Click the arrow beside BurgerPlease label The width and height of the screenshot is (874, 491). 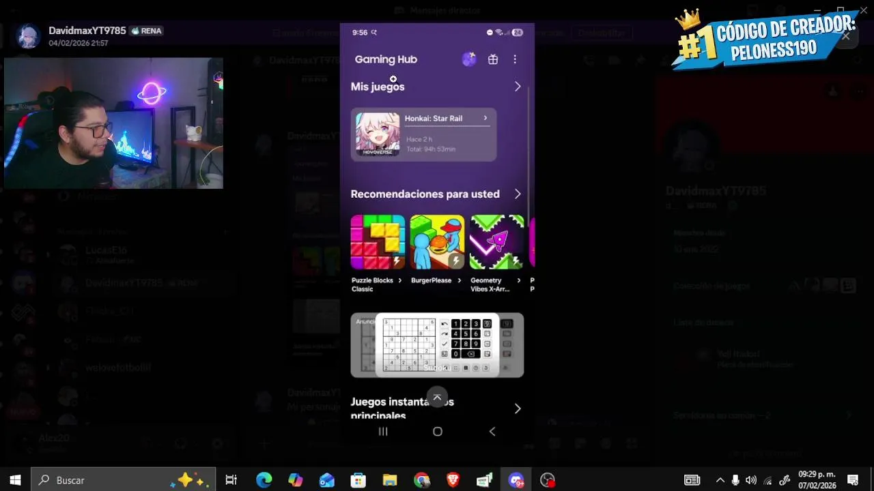tap(459, 280)
